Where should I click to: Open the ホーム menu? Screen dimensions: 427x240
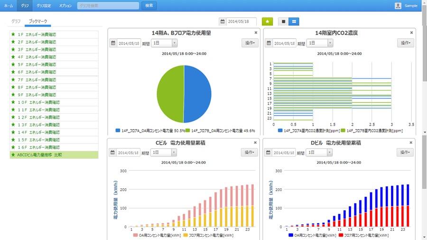click(9, 5)
